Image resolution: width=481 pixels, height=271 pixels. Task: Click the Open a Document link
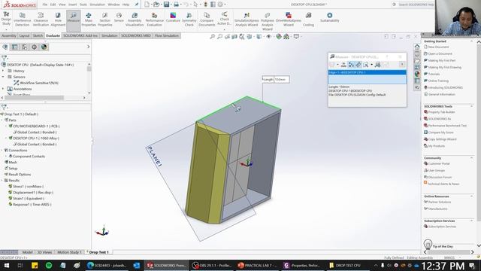440,53
